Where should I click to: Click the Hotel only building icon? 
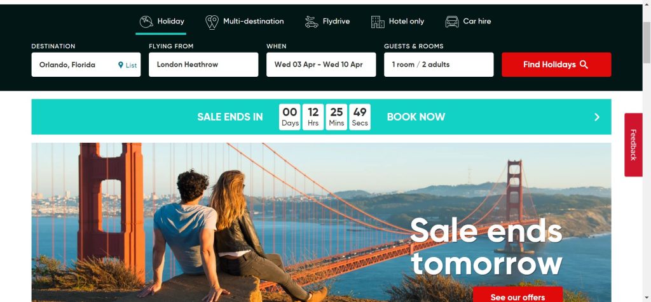point(378,22)
